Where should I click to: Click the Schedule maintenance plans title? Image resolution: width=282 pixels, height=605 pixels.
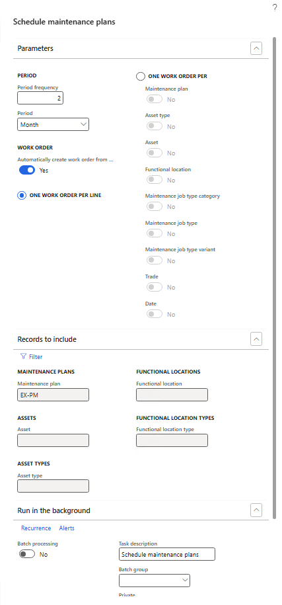tap(64, 22)
